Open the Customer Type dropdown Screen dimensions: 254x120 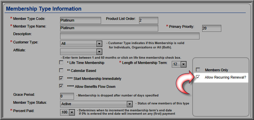[x=81, y=44]
